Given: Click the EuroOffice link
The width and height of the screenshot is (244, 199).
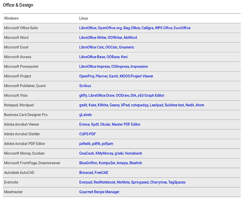Looking at the screenshot, I should (x=182, y=28).
